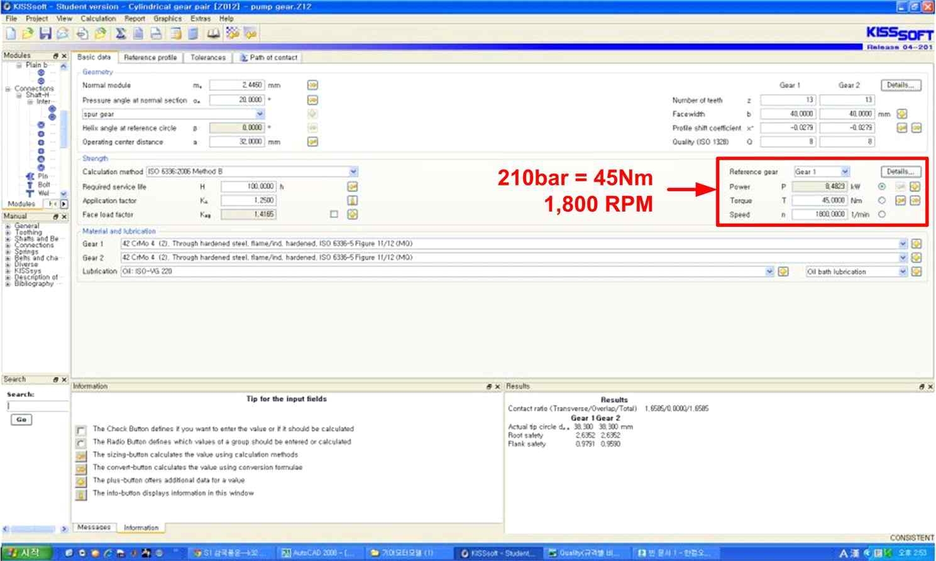Close the Modules panel with X
The height and width of the screenshot is (561, 936).
click(x=64, y=56)
